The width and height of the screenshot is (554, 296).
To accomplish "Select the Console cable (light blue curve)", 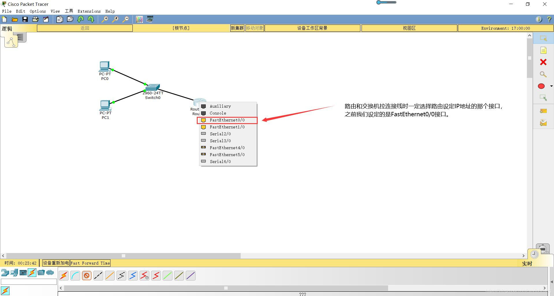I will point(75,276).
